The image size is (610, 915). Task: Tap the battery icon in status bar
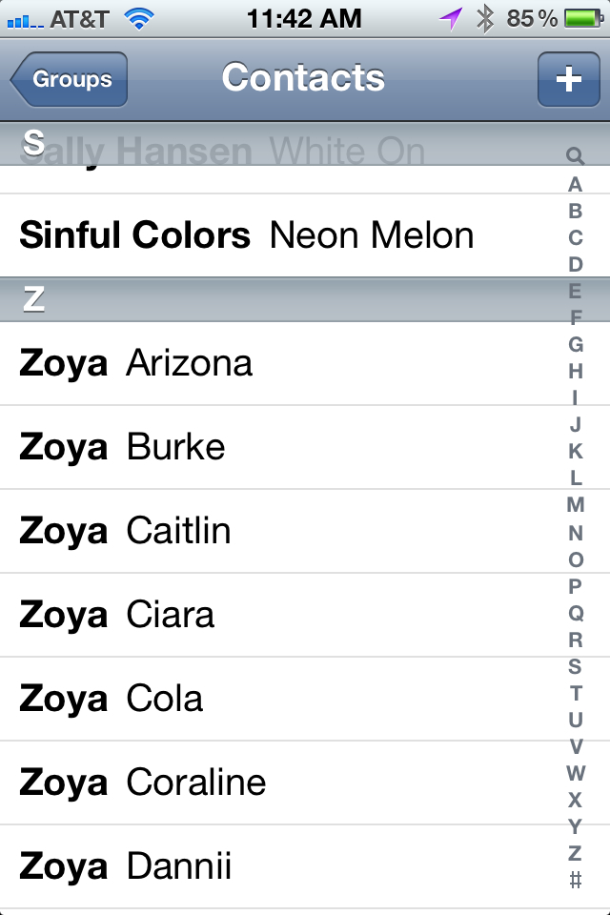(x=583, y=19)
